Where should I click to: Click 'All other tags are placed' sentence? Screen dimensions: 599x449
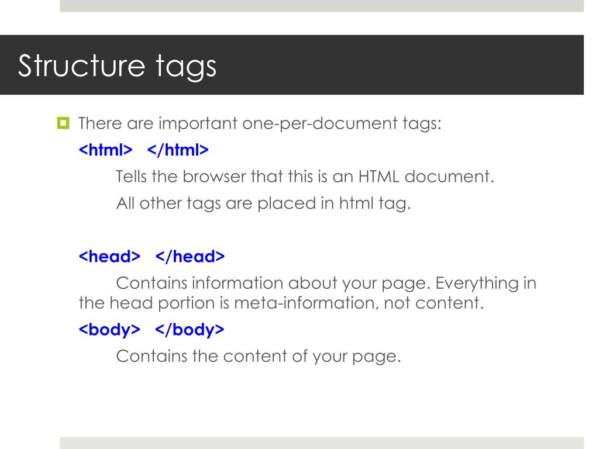tap(217, 203)
